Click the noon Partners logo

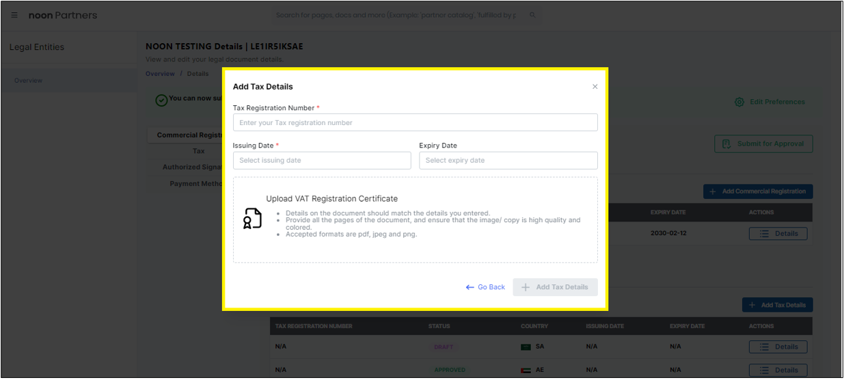[63, 15]
